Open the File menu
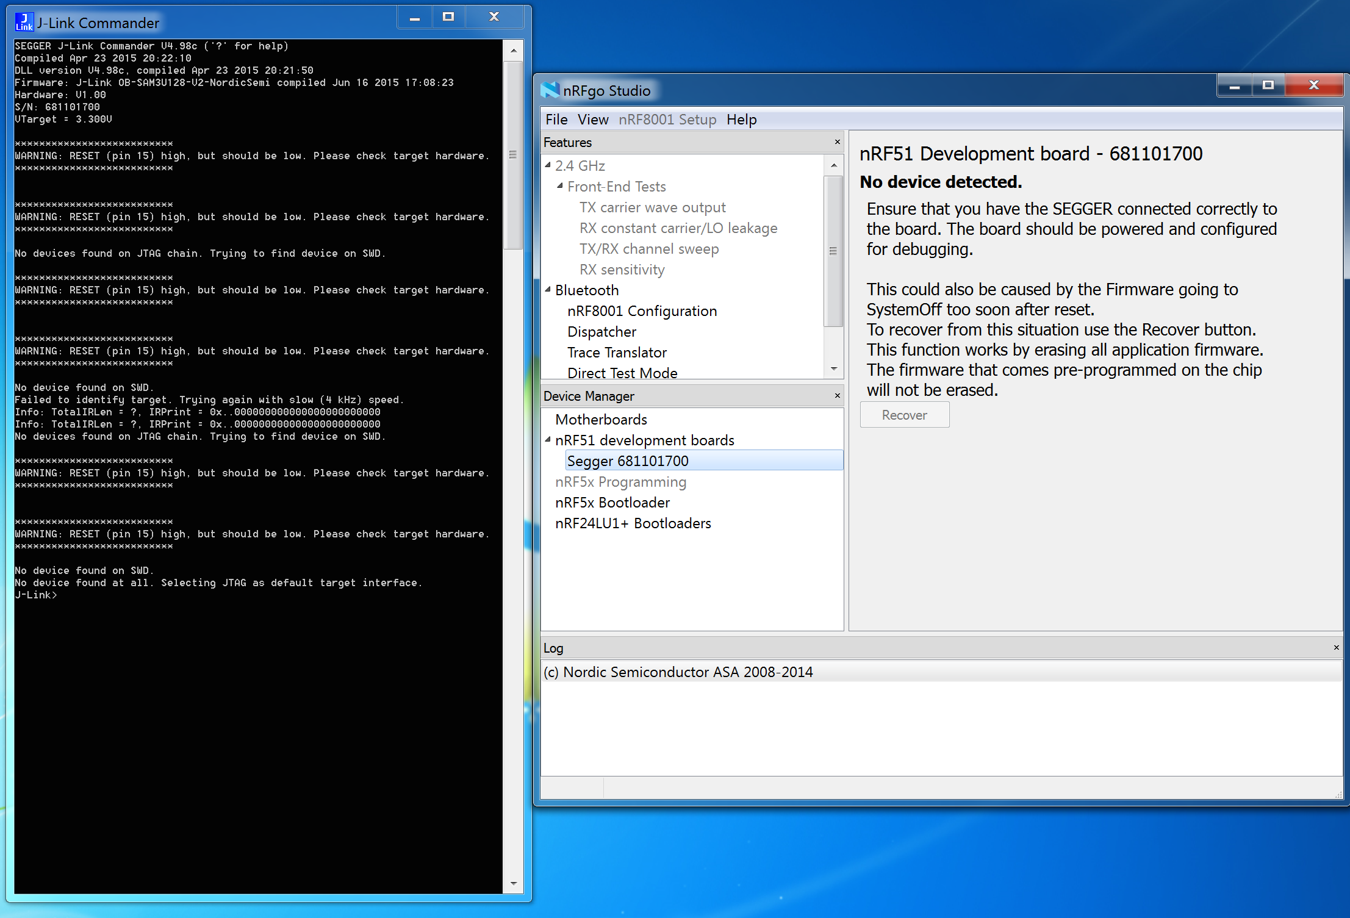Screen dimensions: 1350x918 (556, 120)
